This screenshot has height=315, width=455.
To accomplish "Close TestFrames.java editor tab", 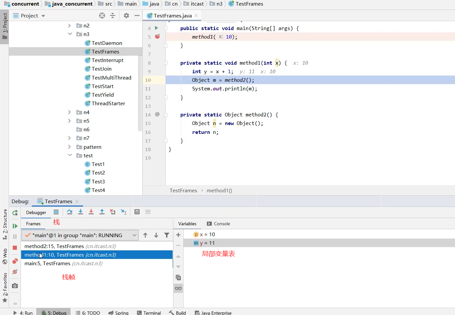I will tap(196, 16).
